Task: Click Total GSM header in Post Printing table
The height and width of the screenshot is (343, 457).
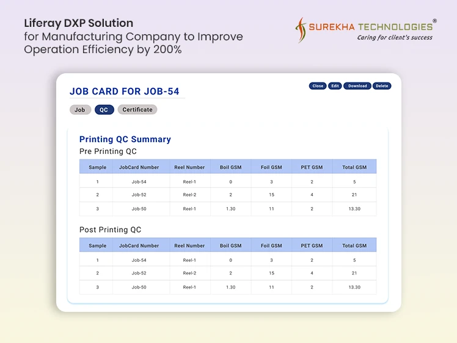Action: [354, 245]
